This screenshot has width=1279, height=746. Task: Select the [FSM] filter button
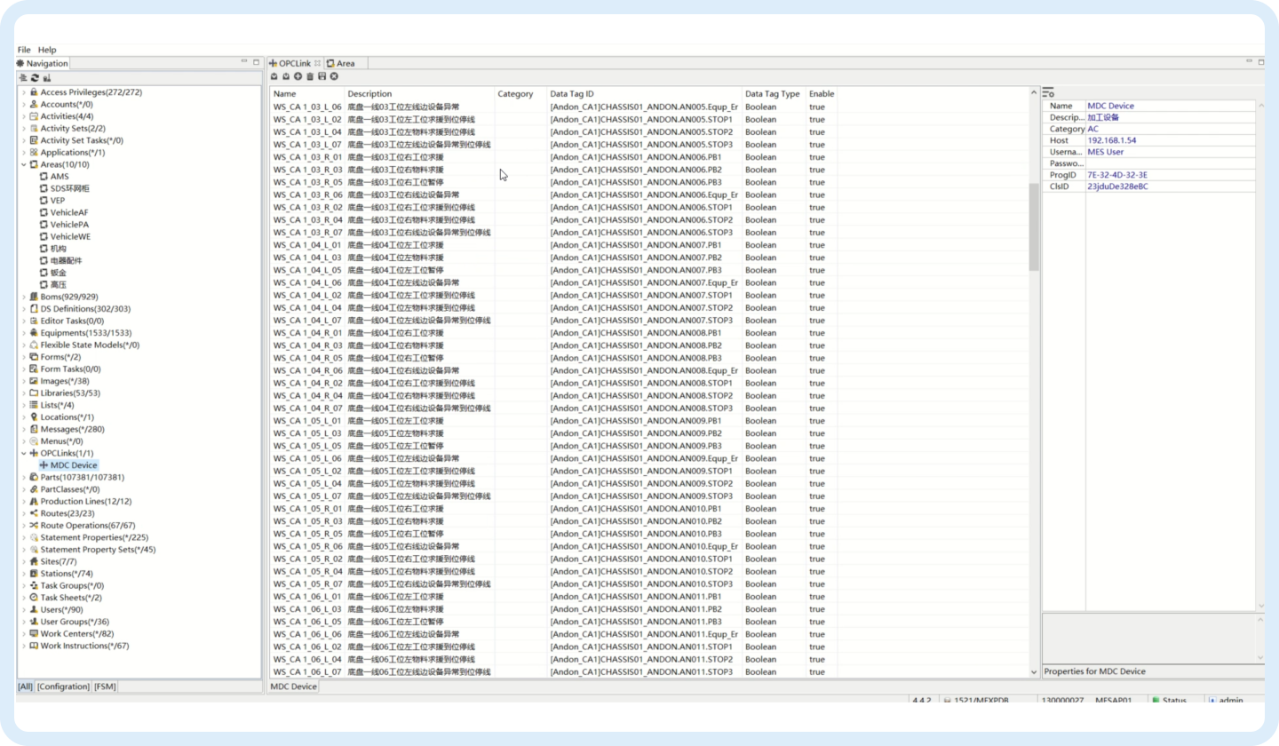pos(105,686)
